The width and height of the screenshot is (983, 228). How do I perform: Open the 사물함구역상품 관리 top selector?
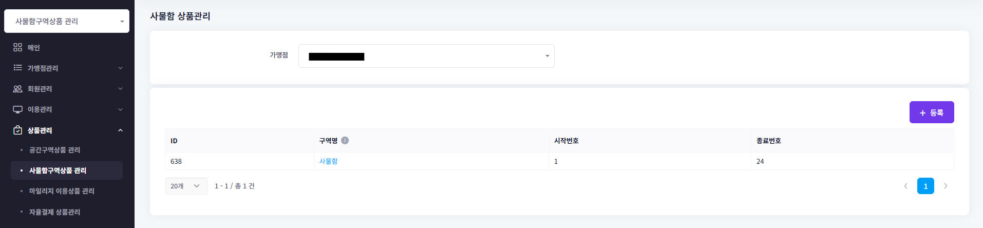(67, 21)
